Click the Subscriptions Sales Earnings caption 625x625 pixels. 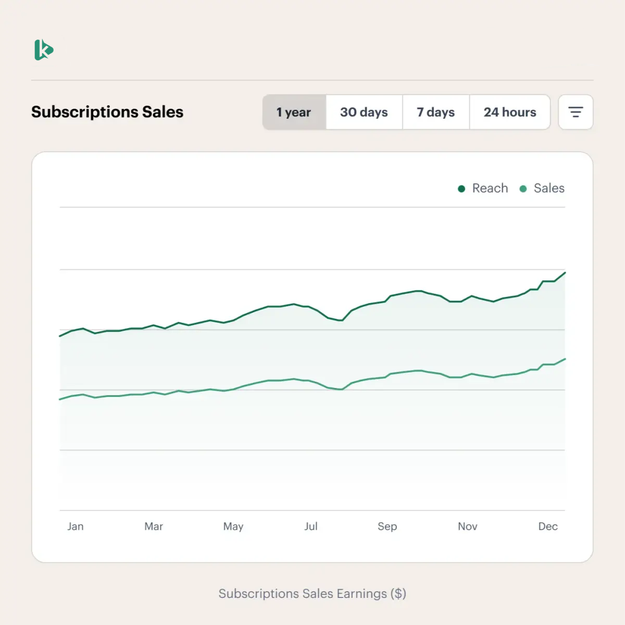coord(312,593)
